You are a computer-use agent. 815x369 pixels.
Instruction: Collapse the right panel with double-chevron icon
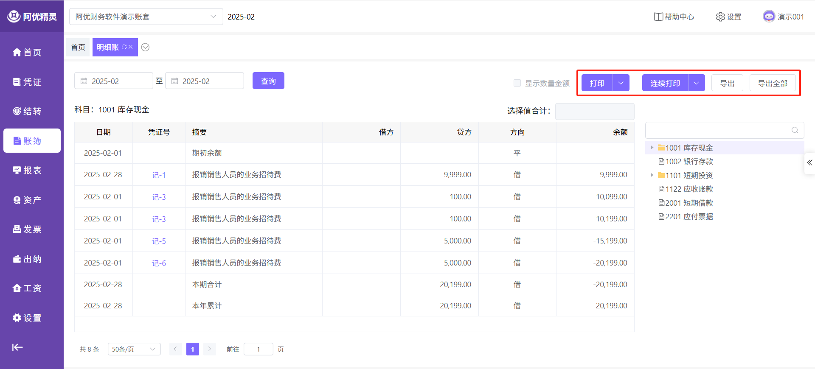click(809, 163)
